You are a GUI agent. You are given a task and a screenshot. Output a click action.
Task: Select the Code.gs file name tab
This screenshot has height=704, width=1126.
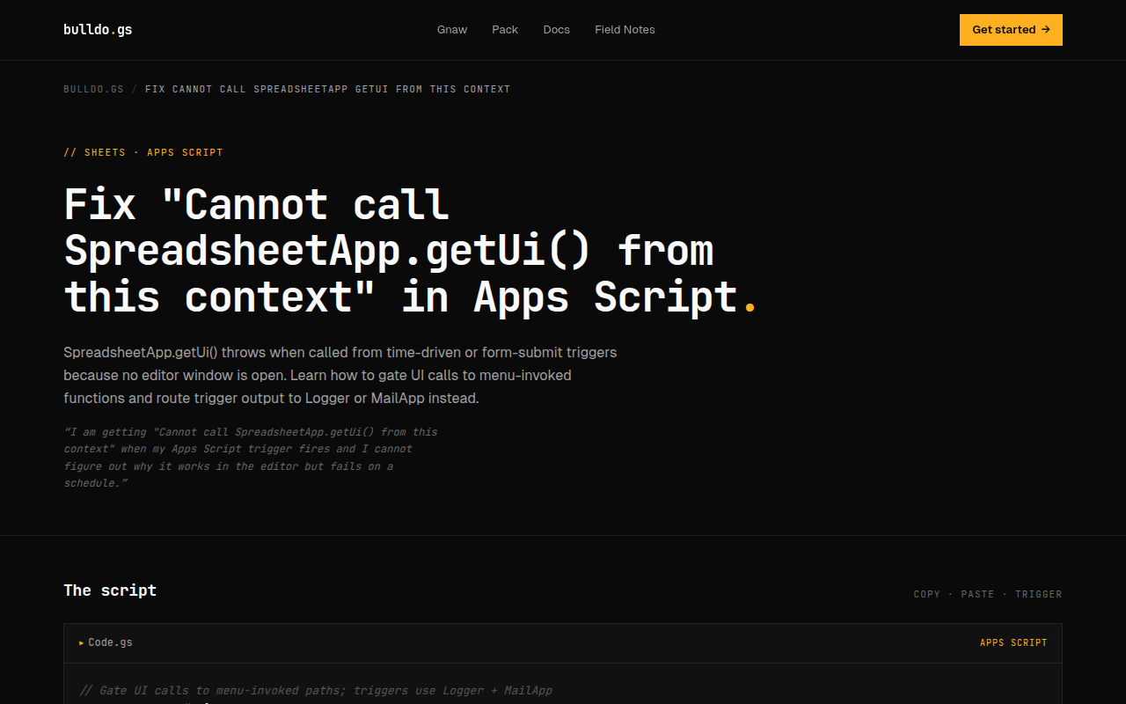point(111,642)
